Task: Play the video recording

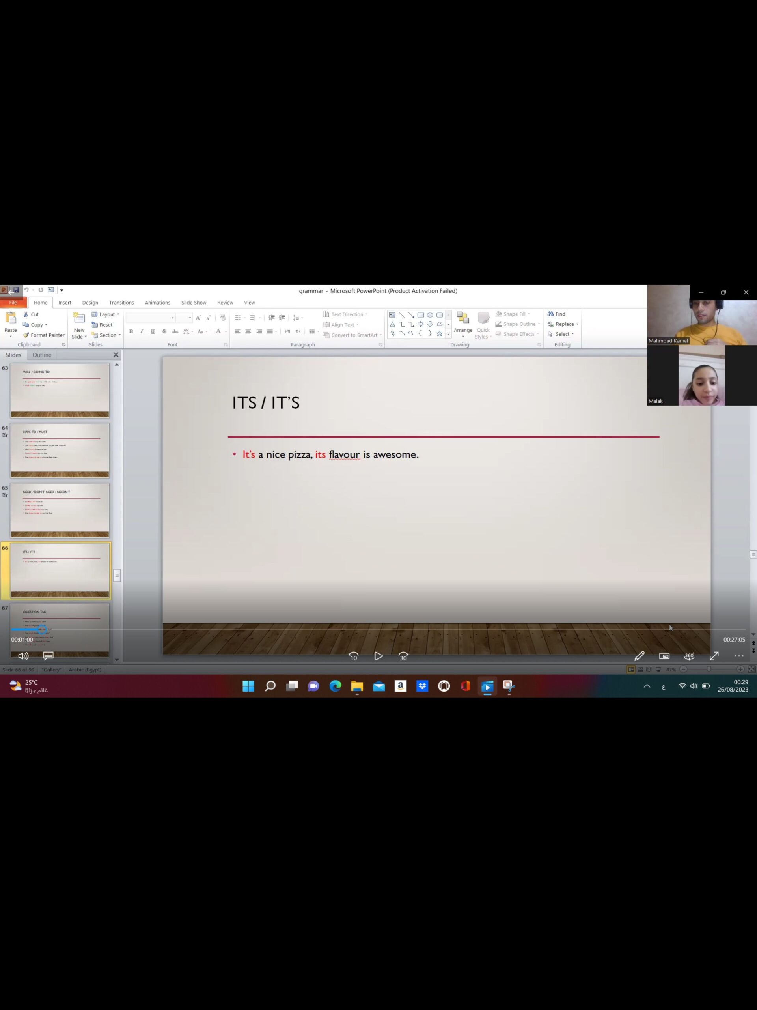Action: coord(378,656)
